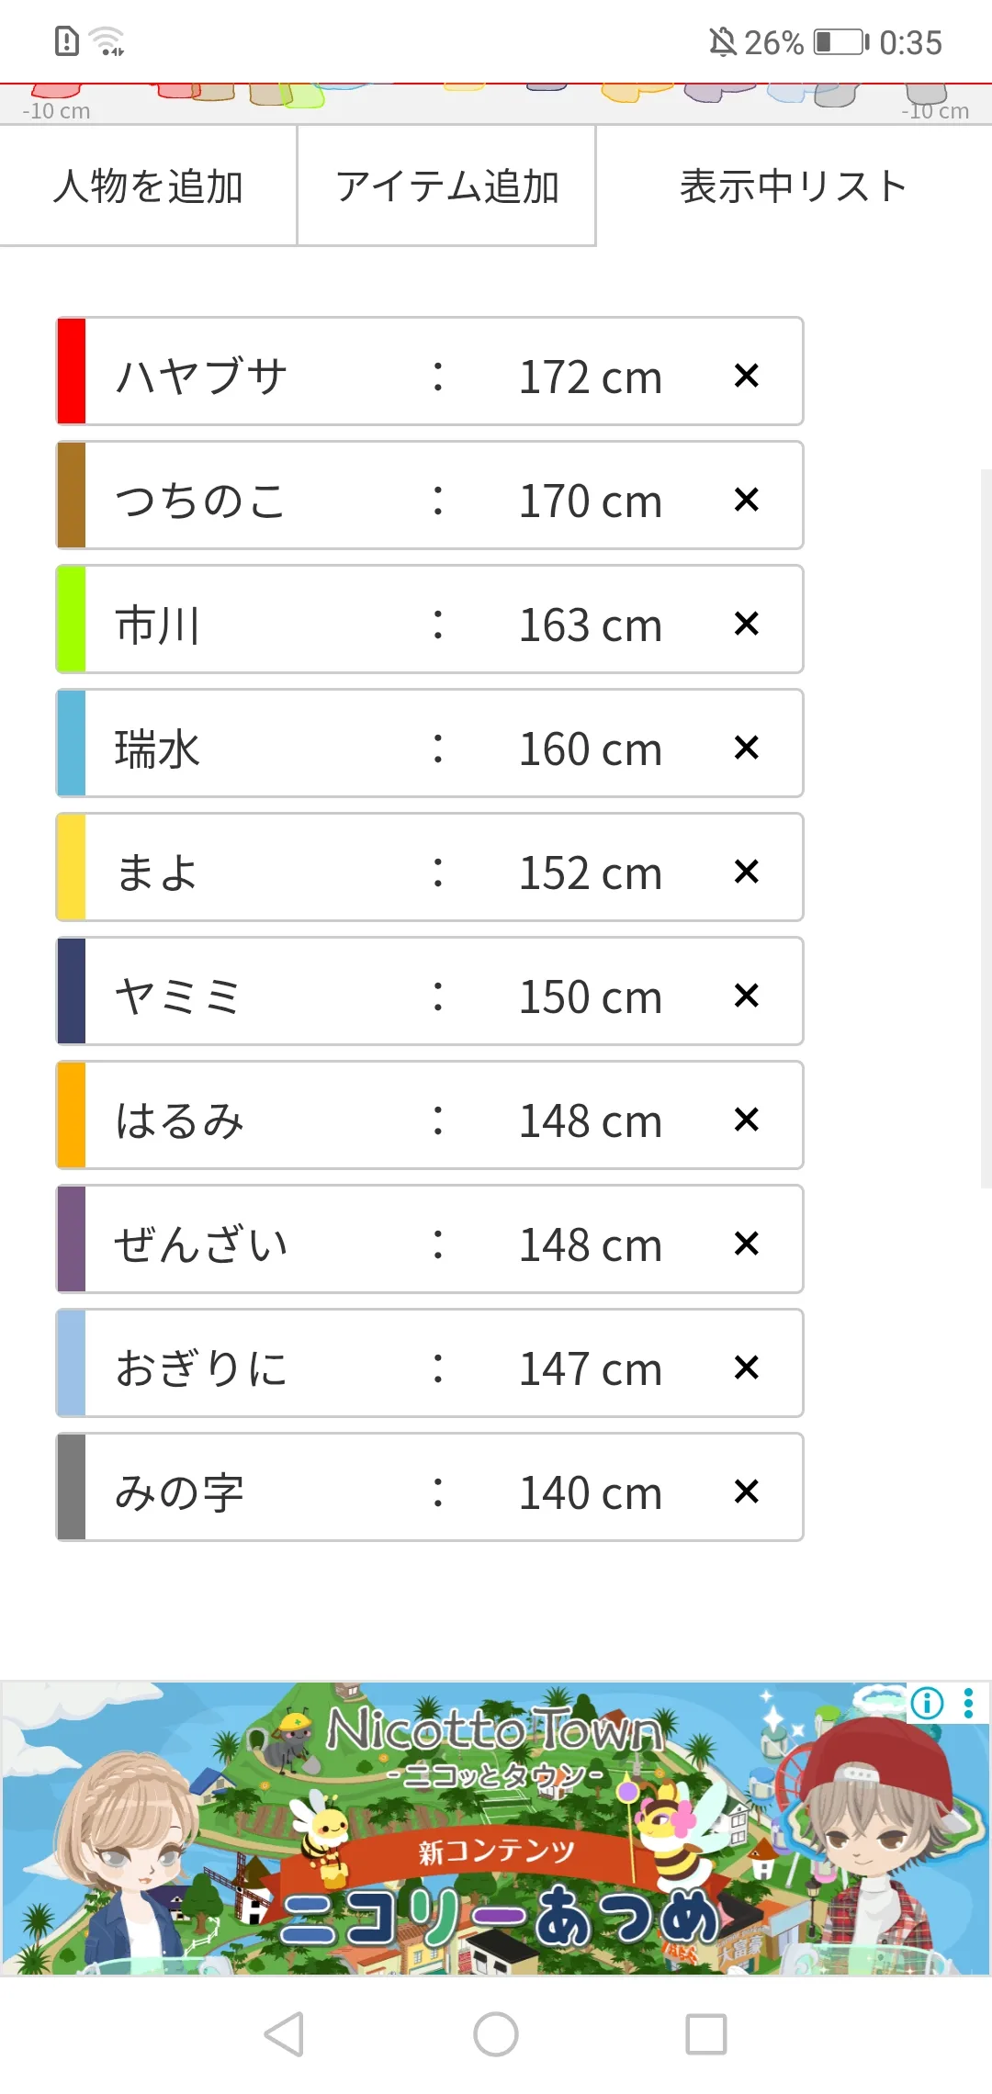
Task: Open the ad info icon
Action: [927, 1704]
